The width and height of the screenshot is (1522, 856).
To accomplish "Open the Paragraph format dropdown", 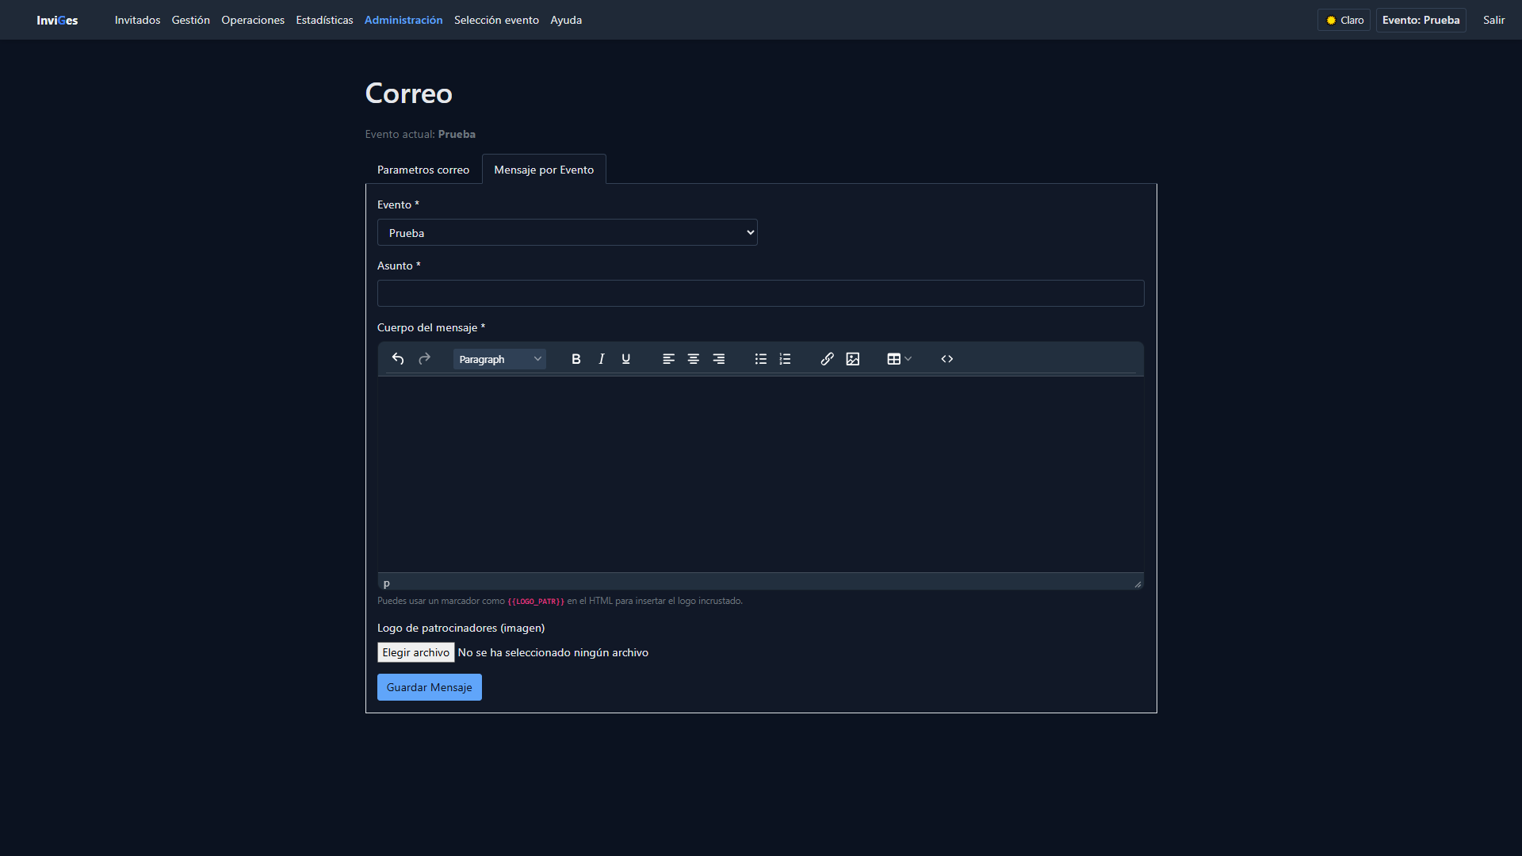I will (499, 359).
